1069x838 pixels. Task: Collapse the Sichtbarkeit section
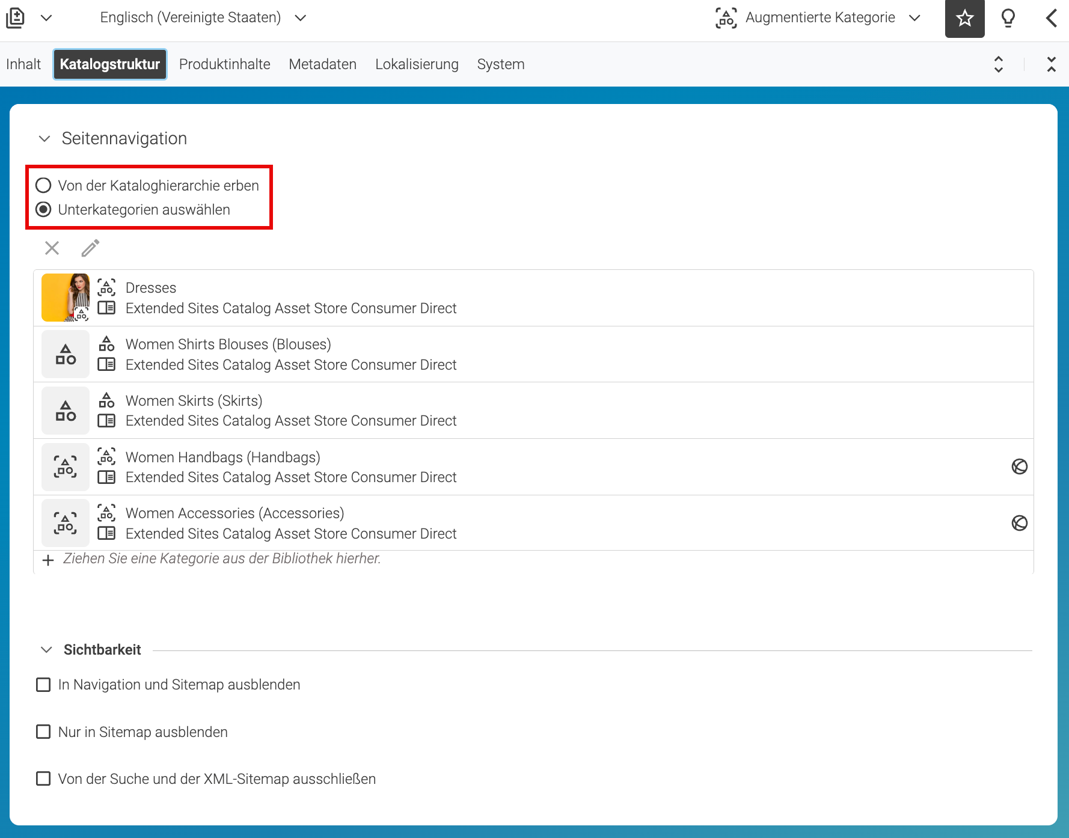point(46,650)
